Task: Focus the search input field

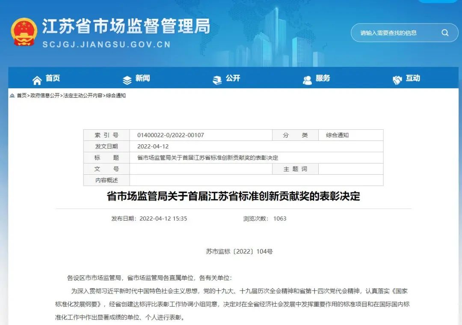Action: (394, 33)
